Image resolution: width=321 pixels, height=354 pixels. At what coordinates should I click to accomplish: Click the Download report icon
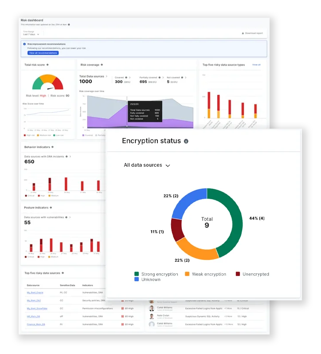[x=243, y=33]
